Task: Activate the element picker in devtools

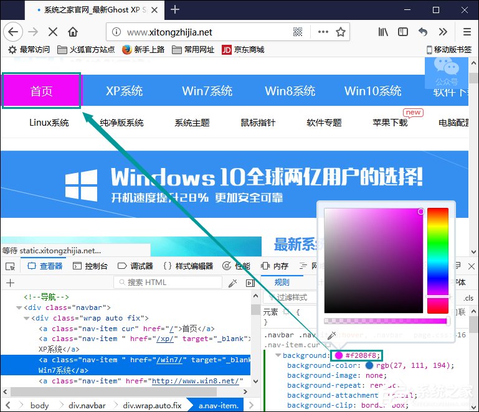Action: click(x=10, y=266)
